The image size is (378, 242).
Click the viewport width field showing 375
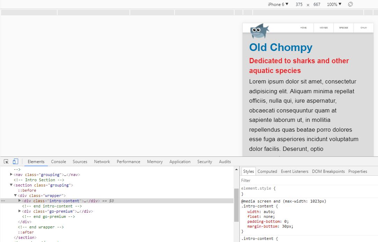coord(299,5)
